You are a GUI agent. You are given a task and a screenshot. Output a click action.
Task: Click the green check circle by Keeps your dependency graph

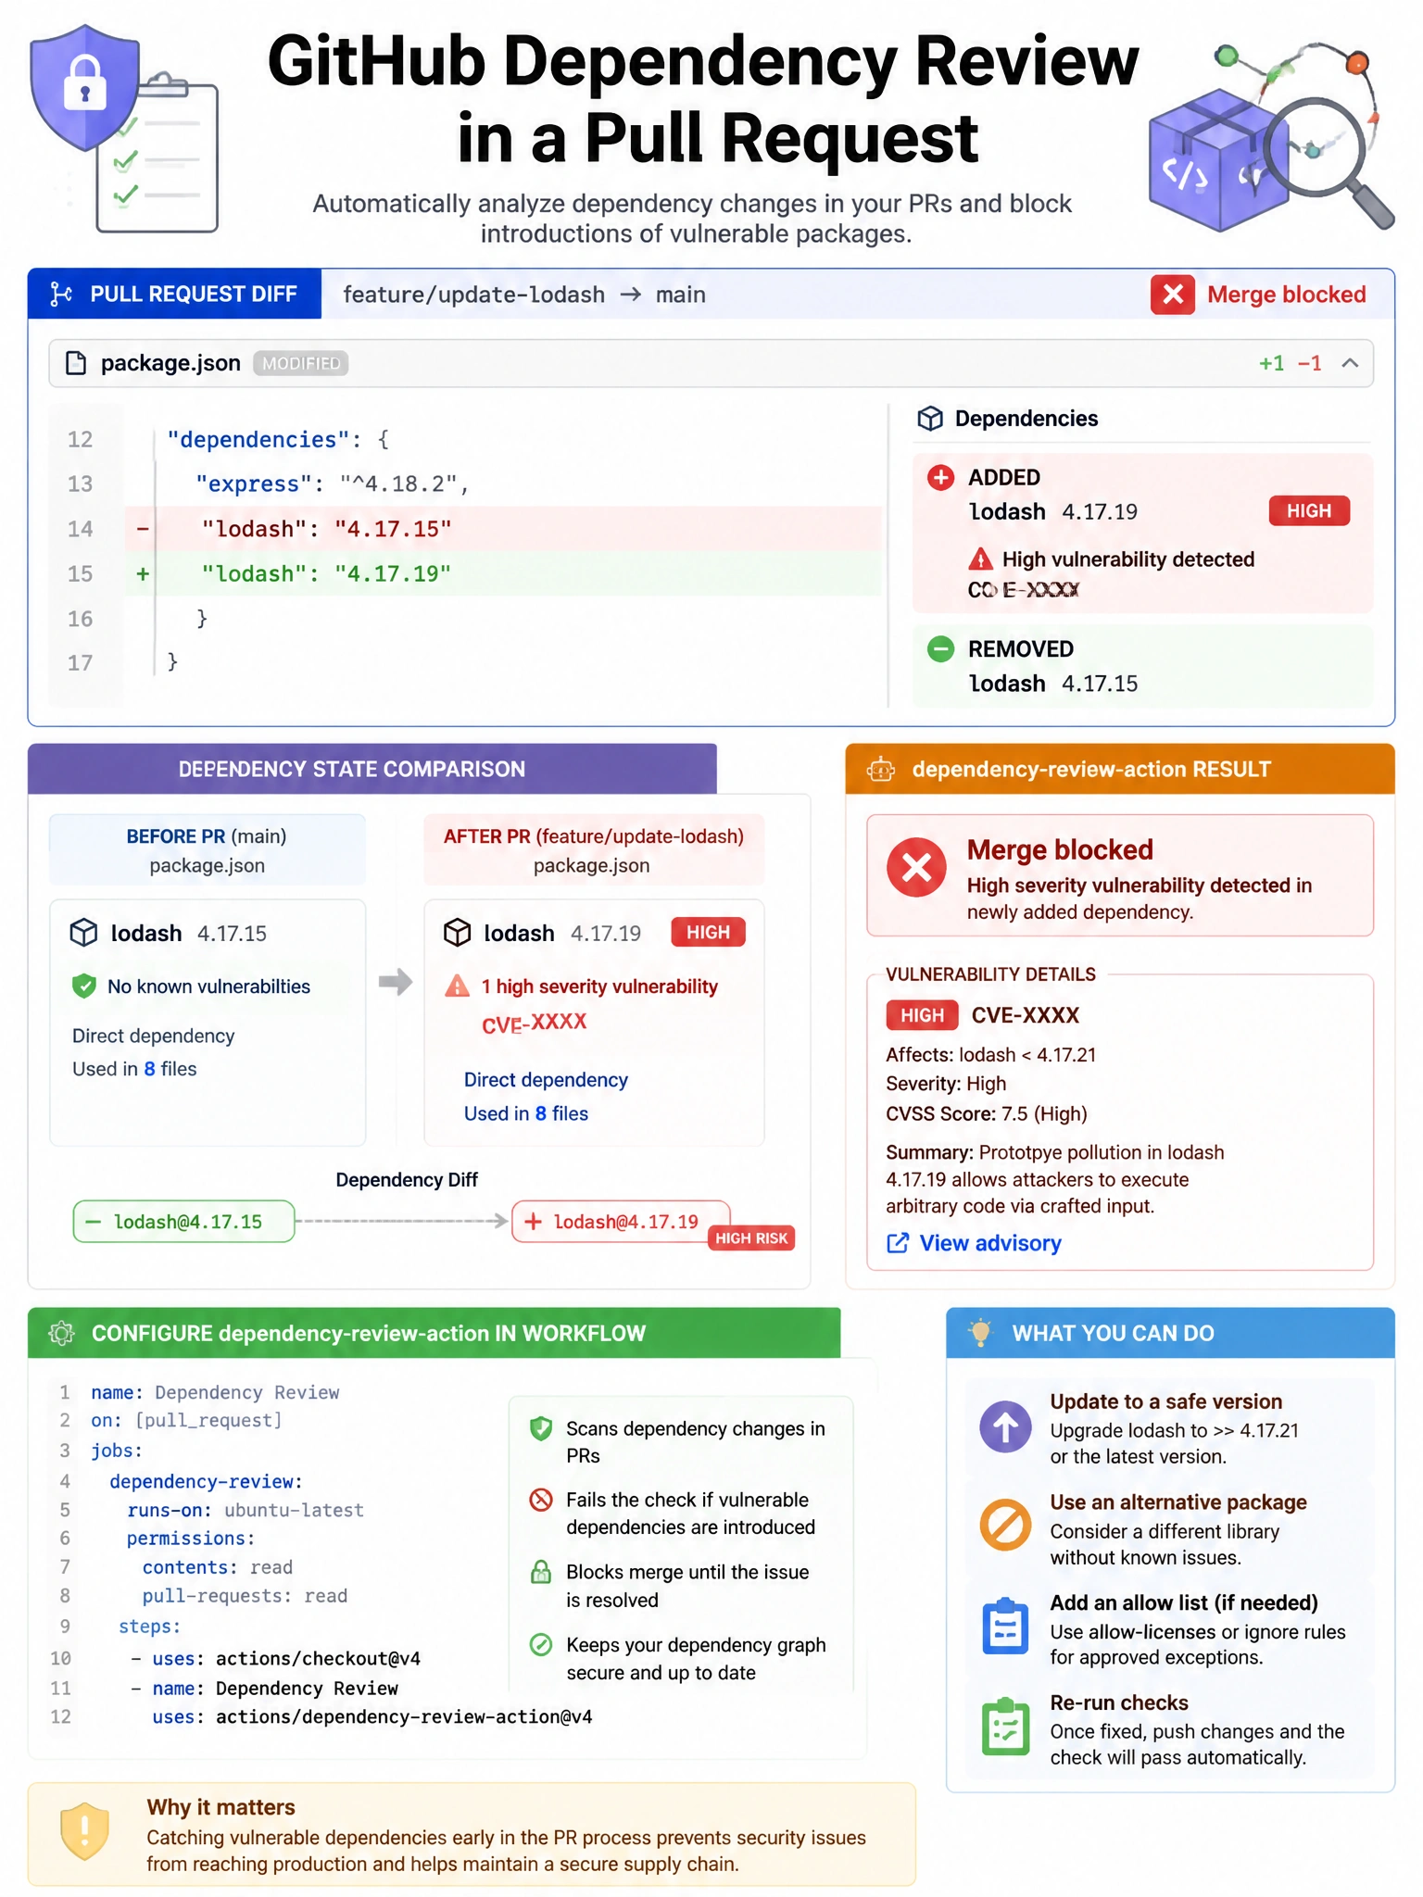(541, 1645)
